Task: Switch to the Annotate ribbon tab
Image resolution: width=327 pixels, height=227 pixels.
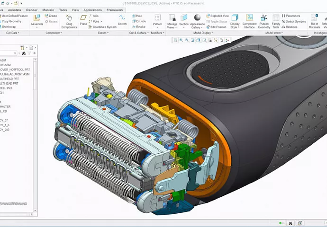Action: (x=14, y=9)
